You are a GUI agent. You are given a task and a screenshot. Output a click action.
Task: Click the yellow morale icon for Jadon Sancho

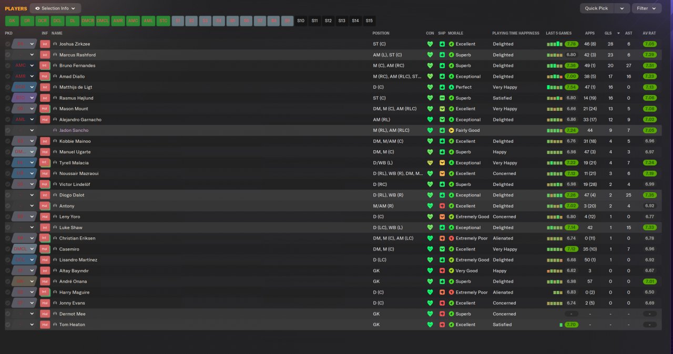pyautogui.click(x=451, y=130)
